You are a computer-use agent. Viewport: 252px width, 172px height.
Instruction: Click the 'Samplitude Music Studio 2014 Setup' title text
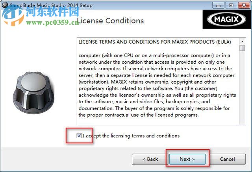pyautogui.click(x=51, y=5)
